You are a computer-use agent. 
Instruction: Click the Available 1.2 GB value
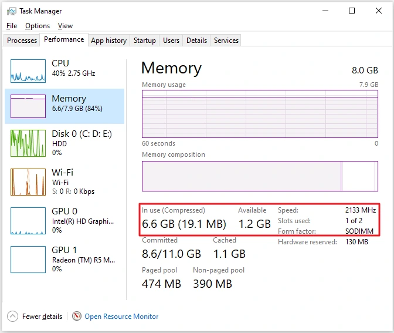click(x=254, y=224)
